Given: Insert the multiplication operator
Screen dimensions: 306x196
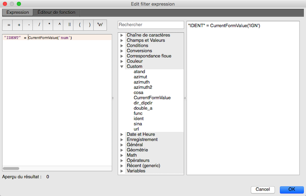Looking at the screenshot, I should [50, 25].
